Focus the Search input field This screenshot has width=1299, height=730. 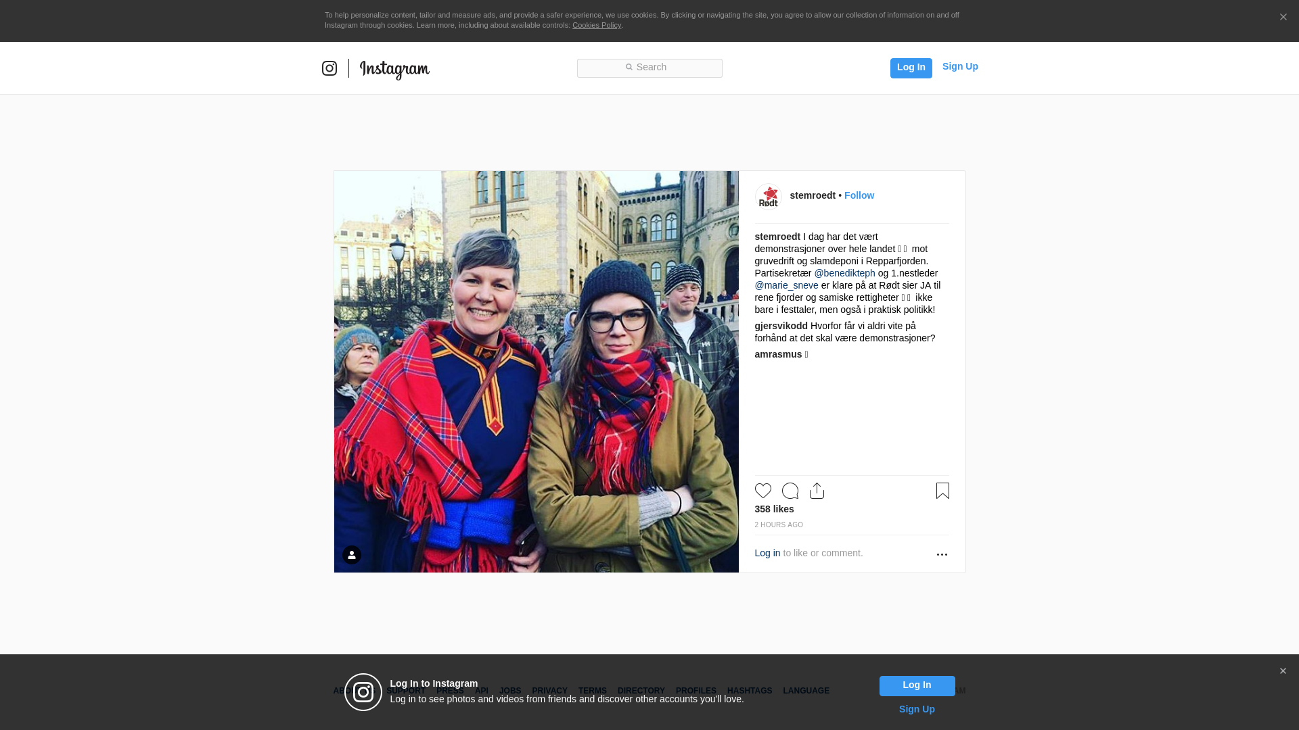click(649, 68)
